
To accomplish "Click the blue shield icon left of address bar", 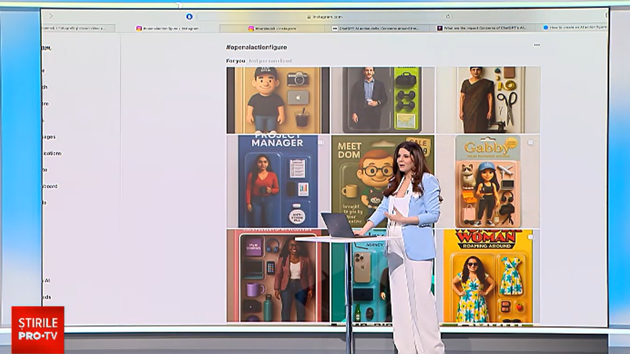I will pyautogui.click(x=189, y=16).
